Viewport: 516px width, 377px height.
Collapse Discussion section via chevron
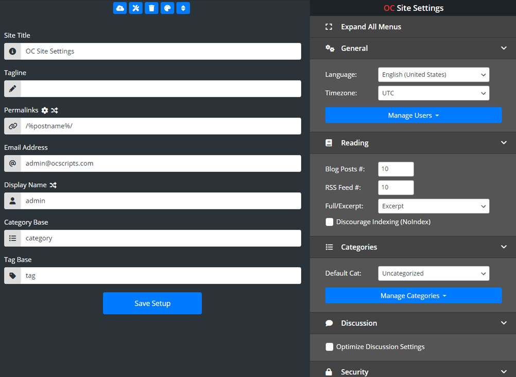[x=504, y=323]
